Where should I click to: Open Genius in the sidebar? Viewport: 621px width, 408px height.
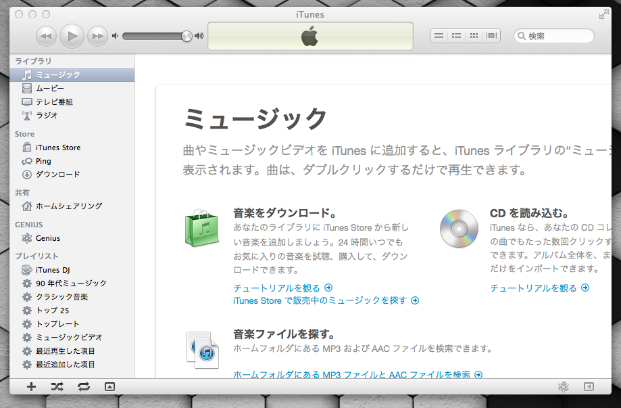coord(72,238)
